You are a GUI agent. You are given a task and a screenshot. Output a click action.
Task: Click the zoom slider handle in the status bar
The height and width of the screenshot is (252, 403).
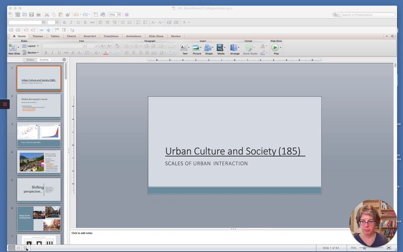pos(365,248)
